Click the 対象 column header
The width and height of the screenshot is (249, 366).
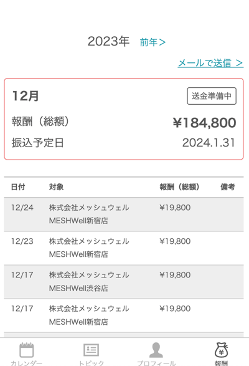tap(56, 187)
